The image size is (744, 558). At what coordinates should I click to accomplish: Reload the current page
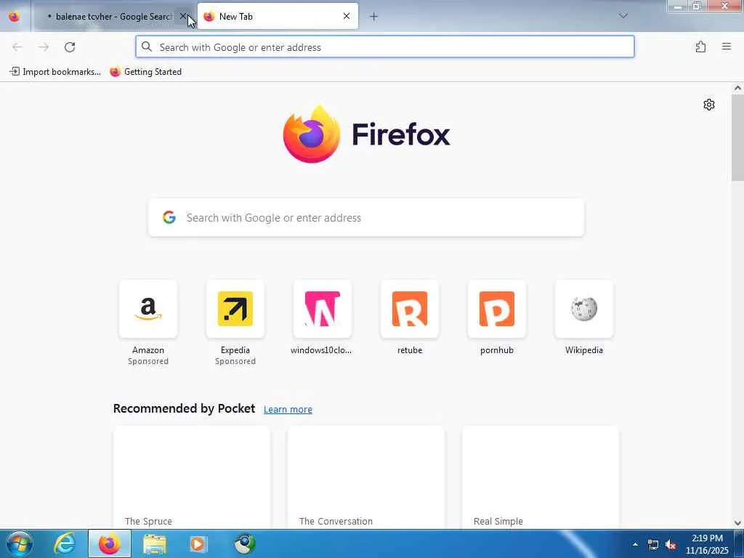pos(70,47)
